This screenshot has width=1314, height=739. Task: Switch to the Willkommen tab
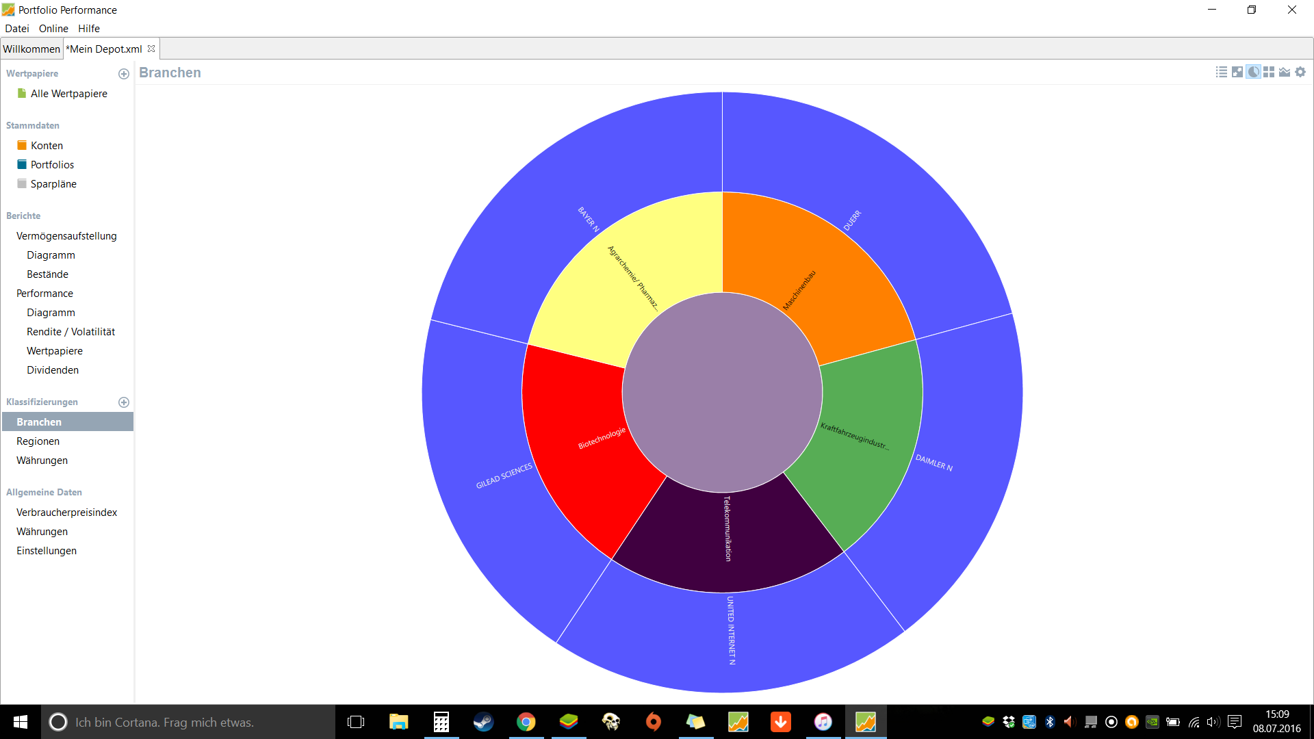click(31, 49)
